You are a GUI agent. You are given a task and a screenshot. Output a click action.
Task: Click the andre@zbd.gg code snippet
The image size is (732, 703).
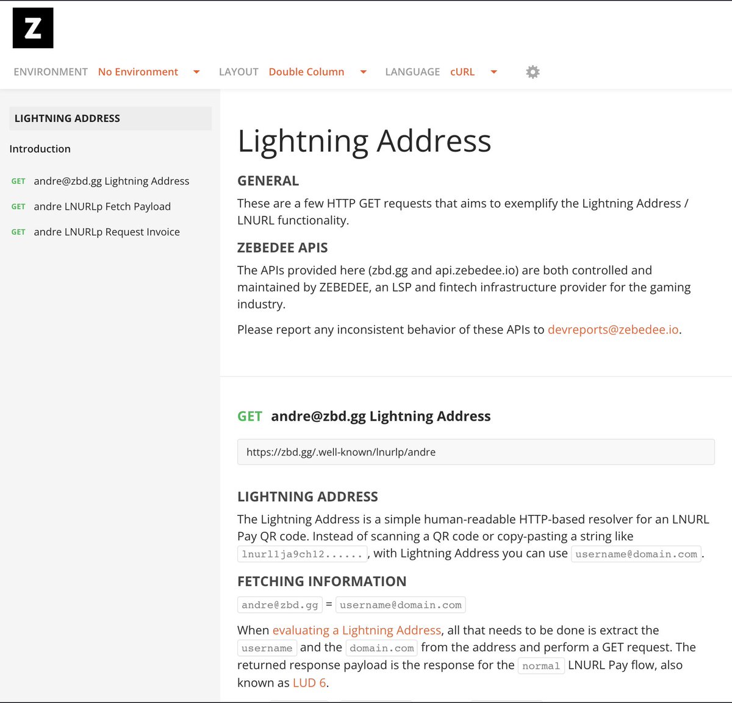click(280, 605)
